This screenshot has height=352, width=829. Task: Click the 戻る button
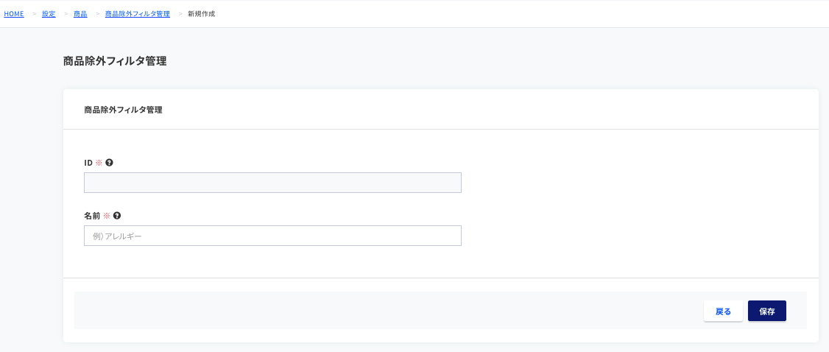pos(723,311)
